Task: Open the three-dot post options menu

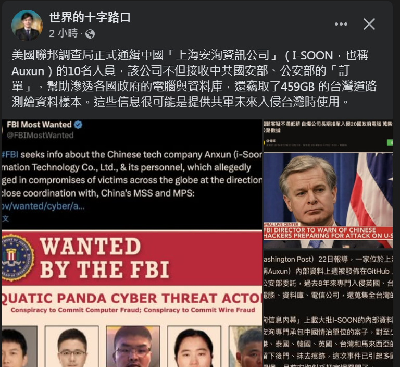Action: [341, 24]
